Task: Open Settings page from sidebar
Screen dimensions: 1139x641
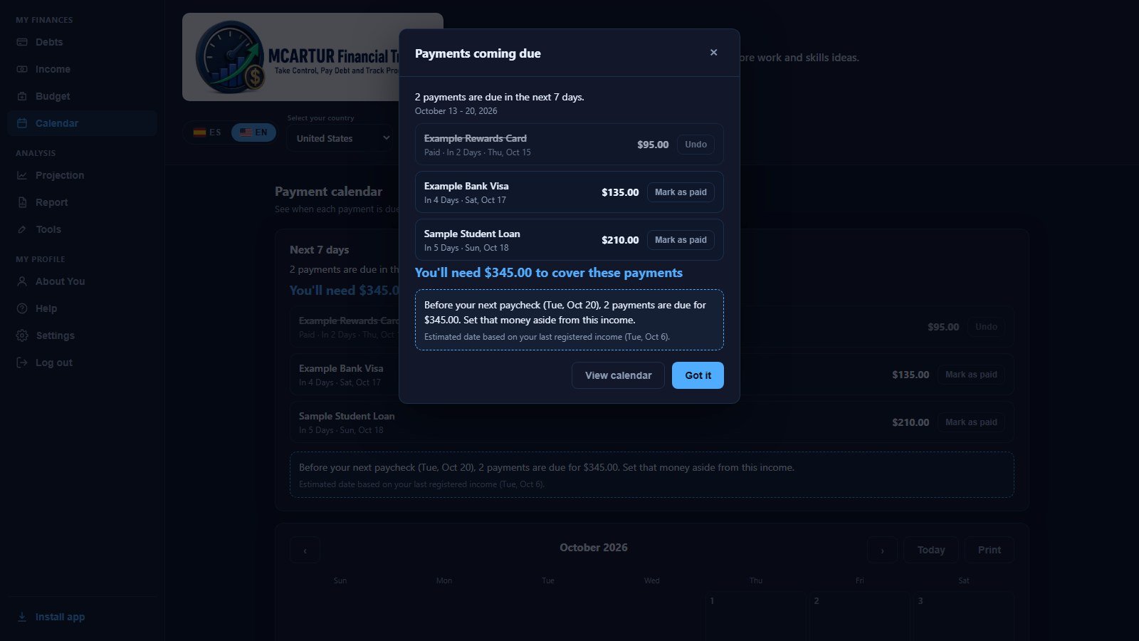Action: click(82, 335)
